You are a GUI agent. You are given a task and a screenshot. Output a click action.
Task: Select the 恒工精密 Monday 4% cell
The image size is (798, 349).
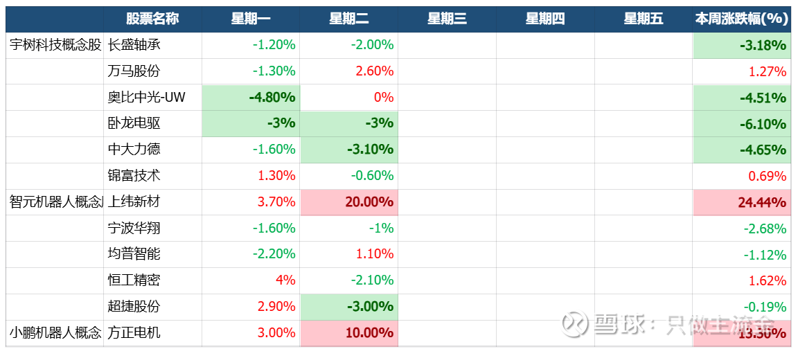[x=251, y=280]
